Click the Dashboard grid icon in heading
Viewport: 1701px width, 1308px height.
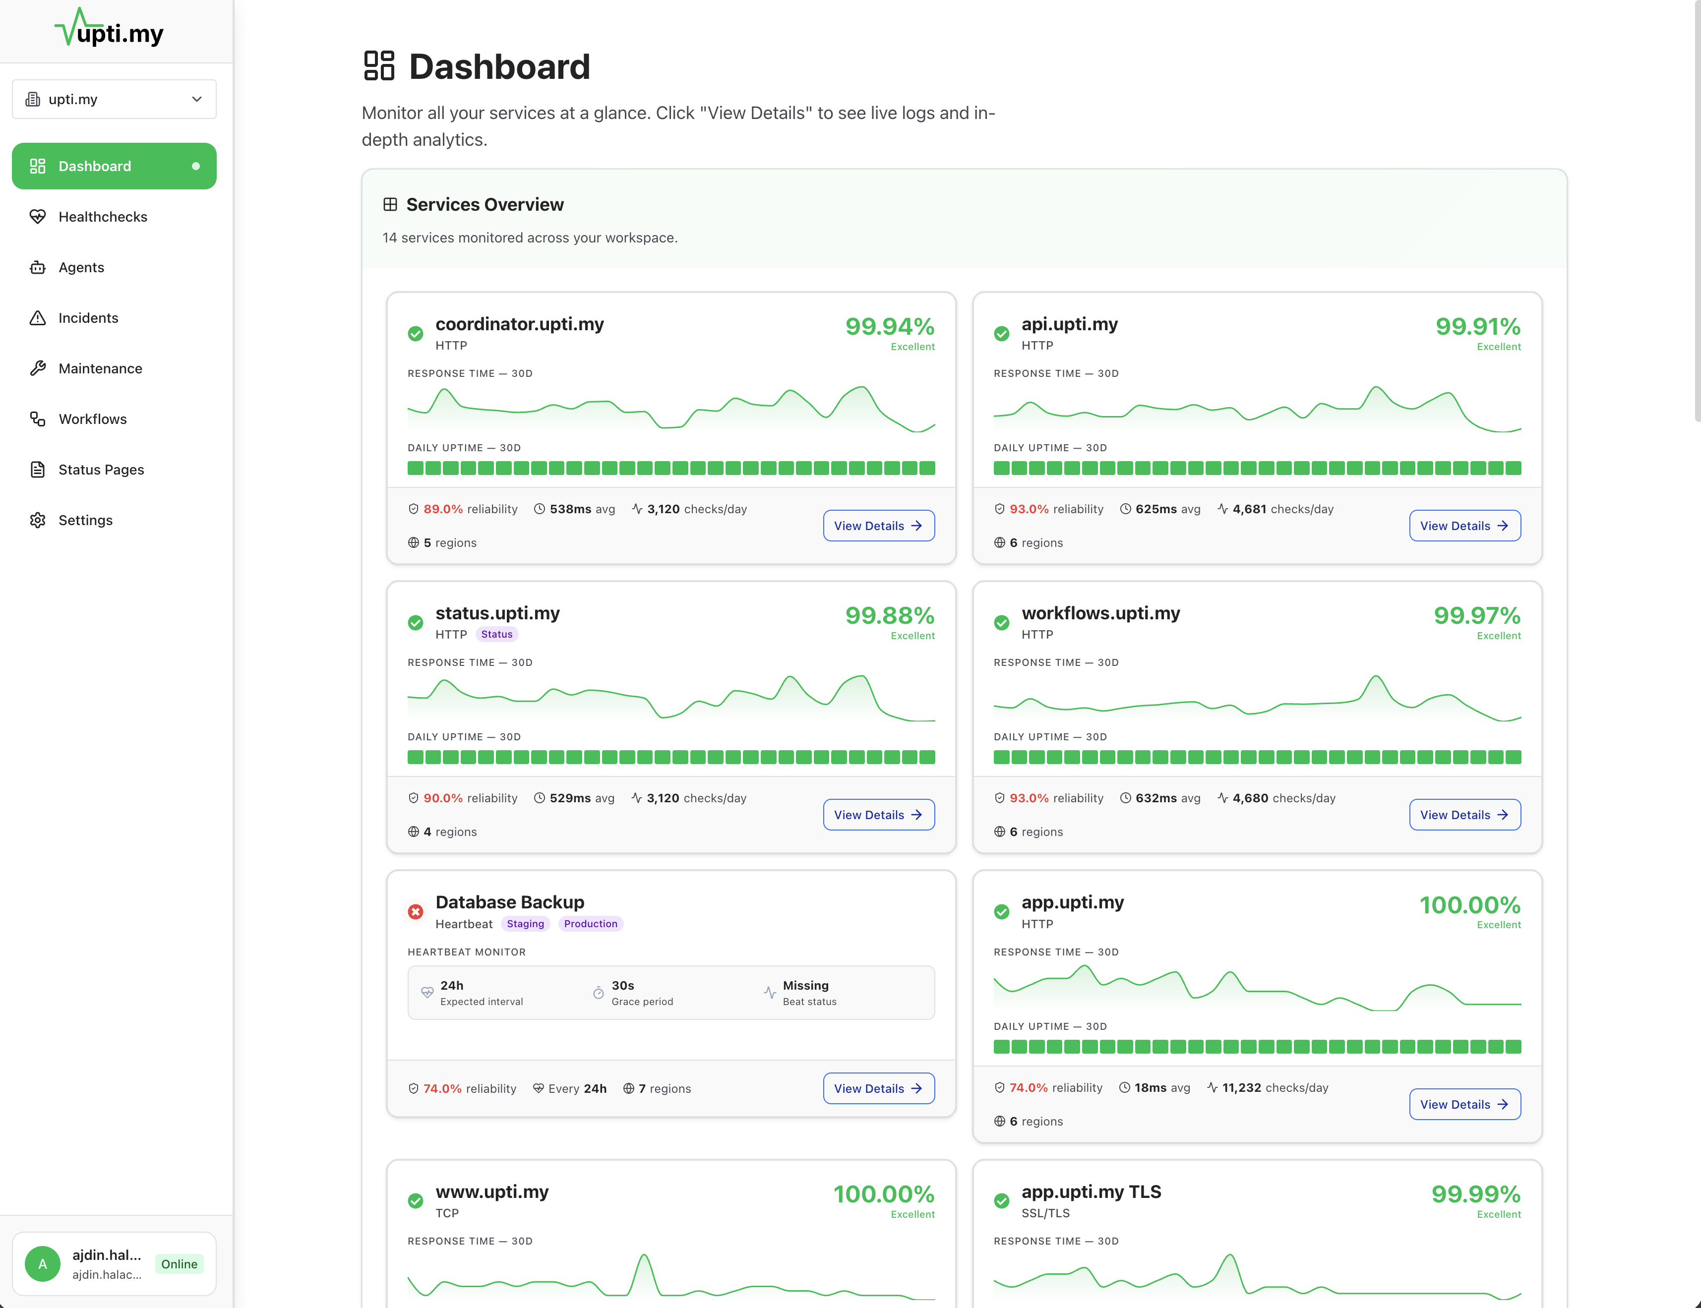point(379,66)
